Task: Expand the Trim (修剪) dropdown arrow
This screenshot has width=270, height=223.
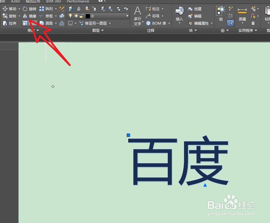Action: tap(56, 16)
